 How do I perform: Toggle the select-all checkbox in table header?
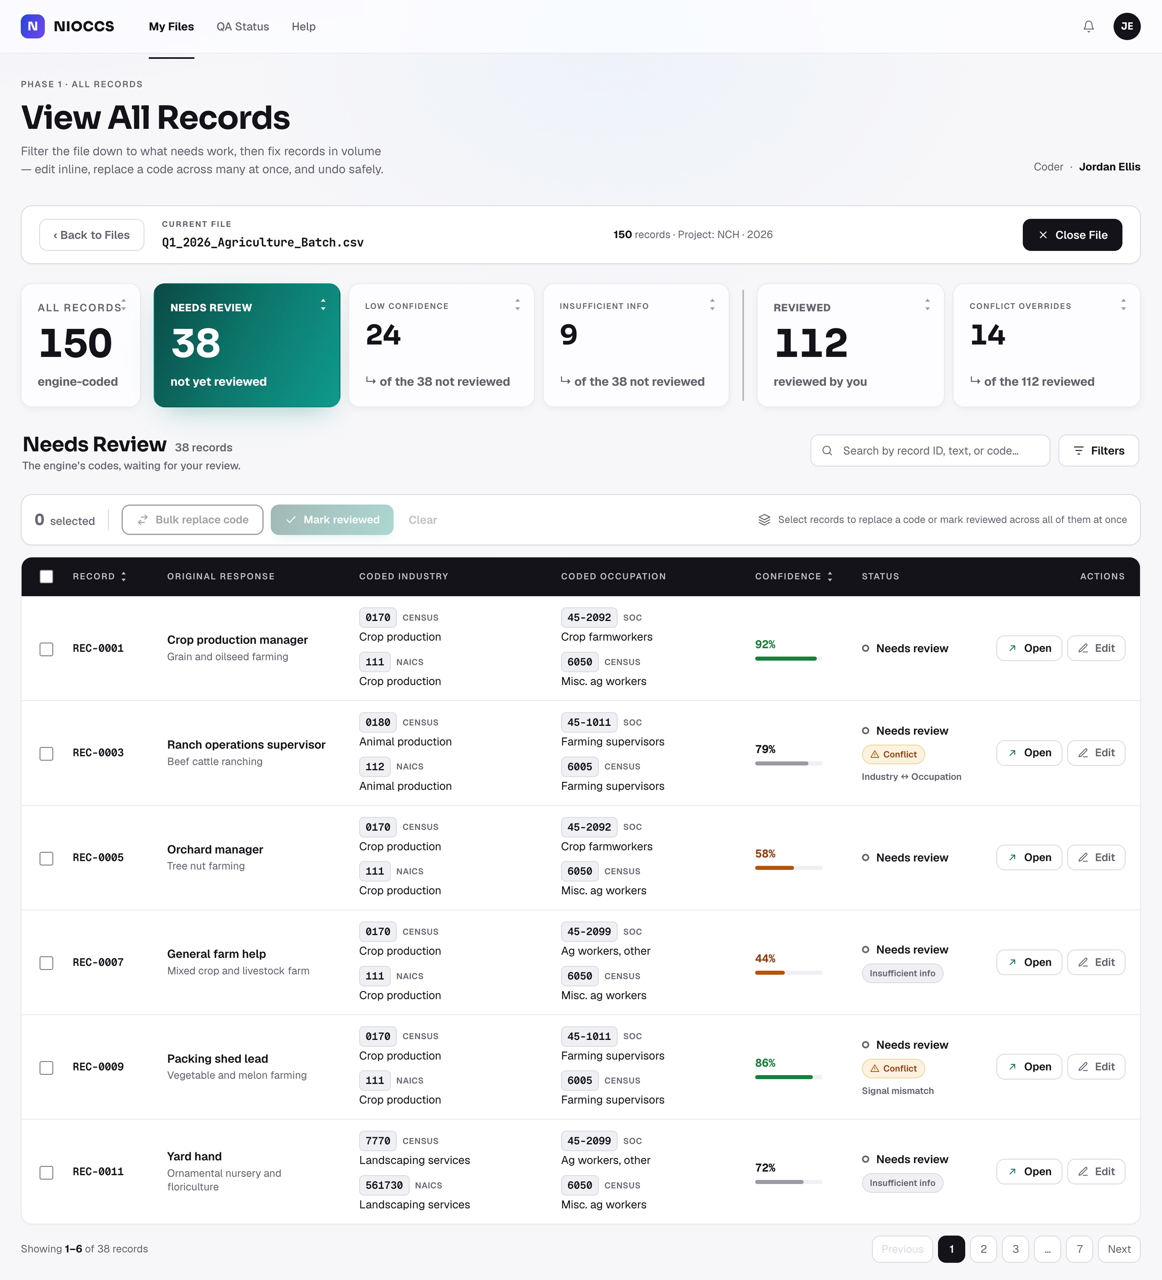(46, 576)
